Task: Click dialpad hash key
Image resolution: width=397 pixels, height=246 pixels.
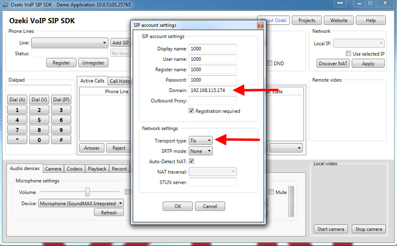Action: [x=61, y=140]
